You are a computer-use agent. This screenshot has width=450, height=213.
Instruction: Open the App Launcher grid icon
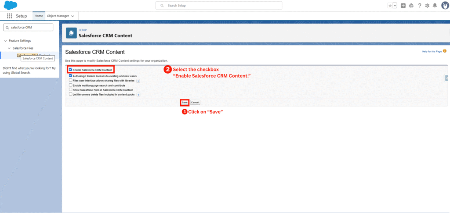click(x=10, y=16)
